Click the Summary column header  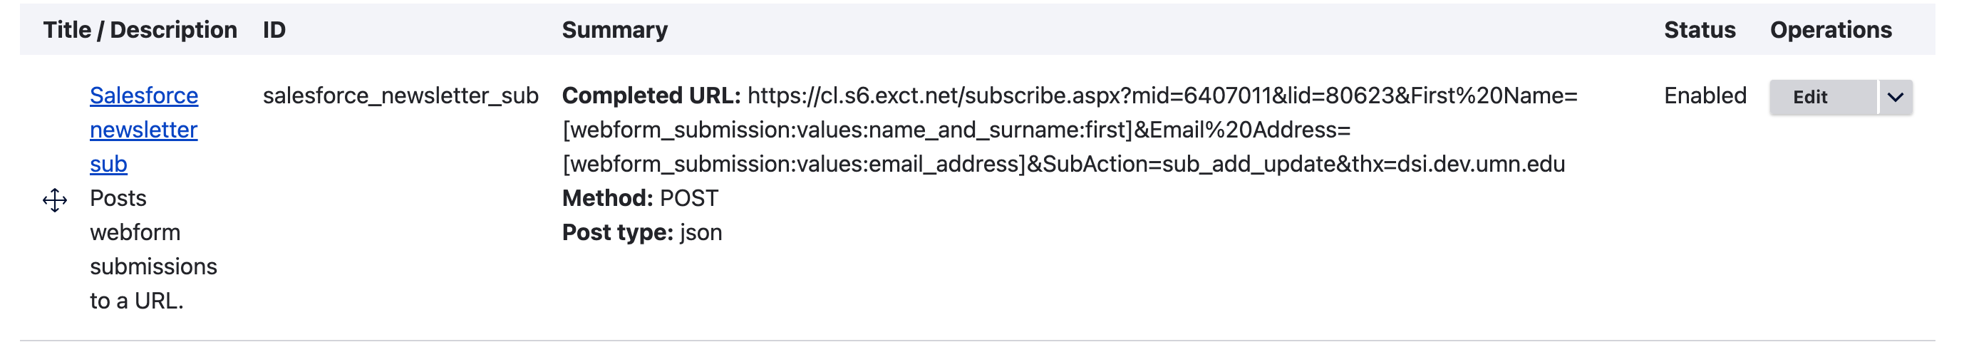click(614, 30)
